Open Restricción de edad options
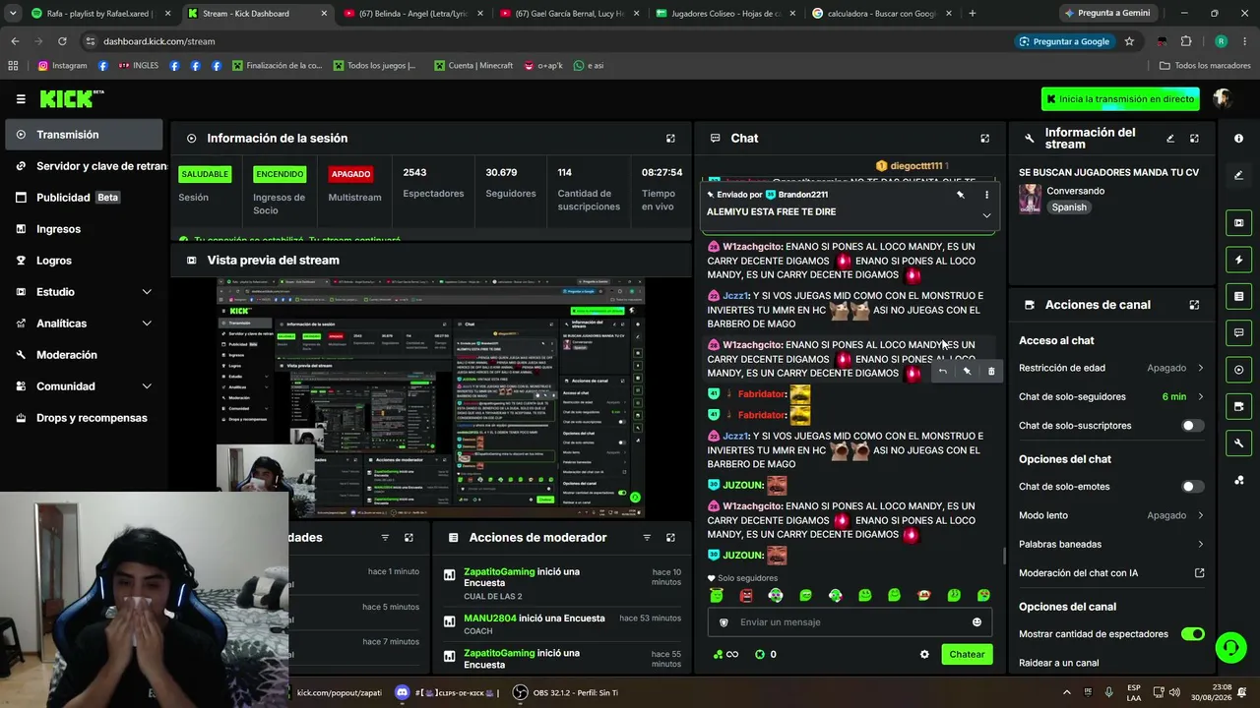The image size is (1260, 708). coord(1111,368)
